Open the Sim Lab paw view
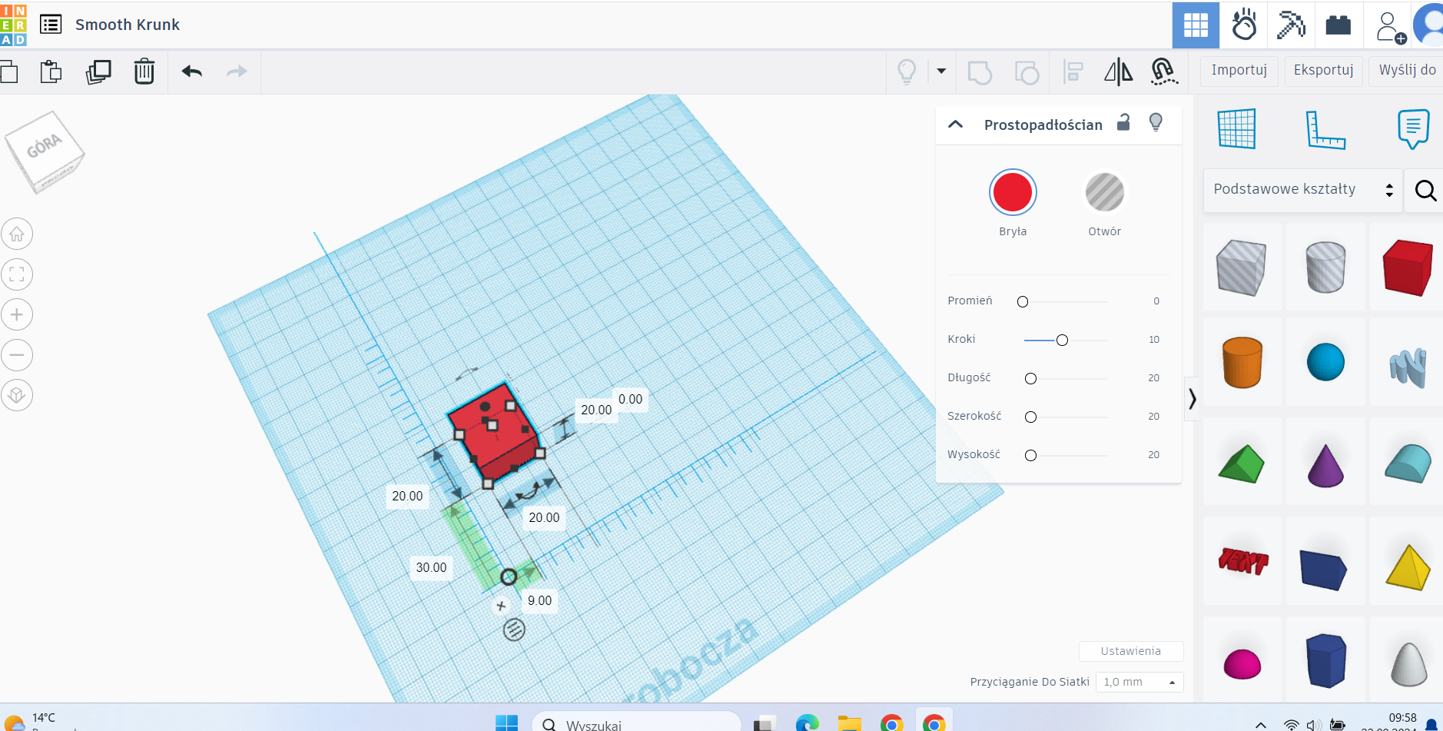1443x731 pixels. pos(1244,25)
